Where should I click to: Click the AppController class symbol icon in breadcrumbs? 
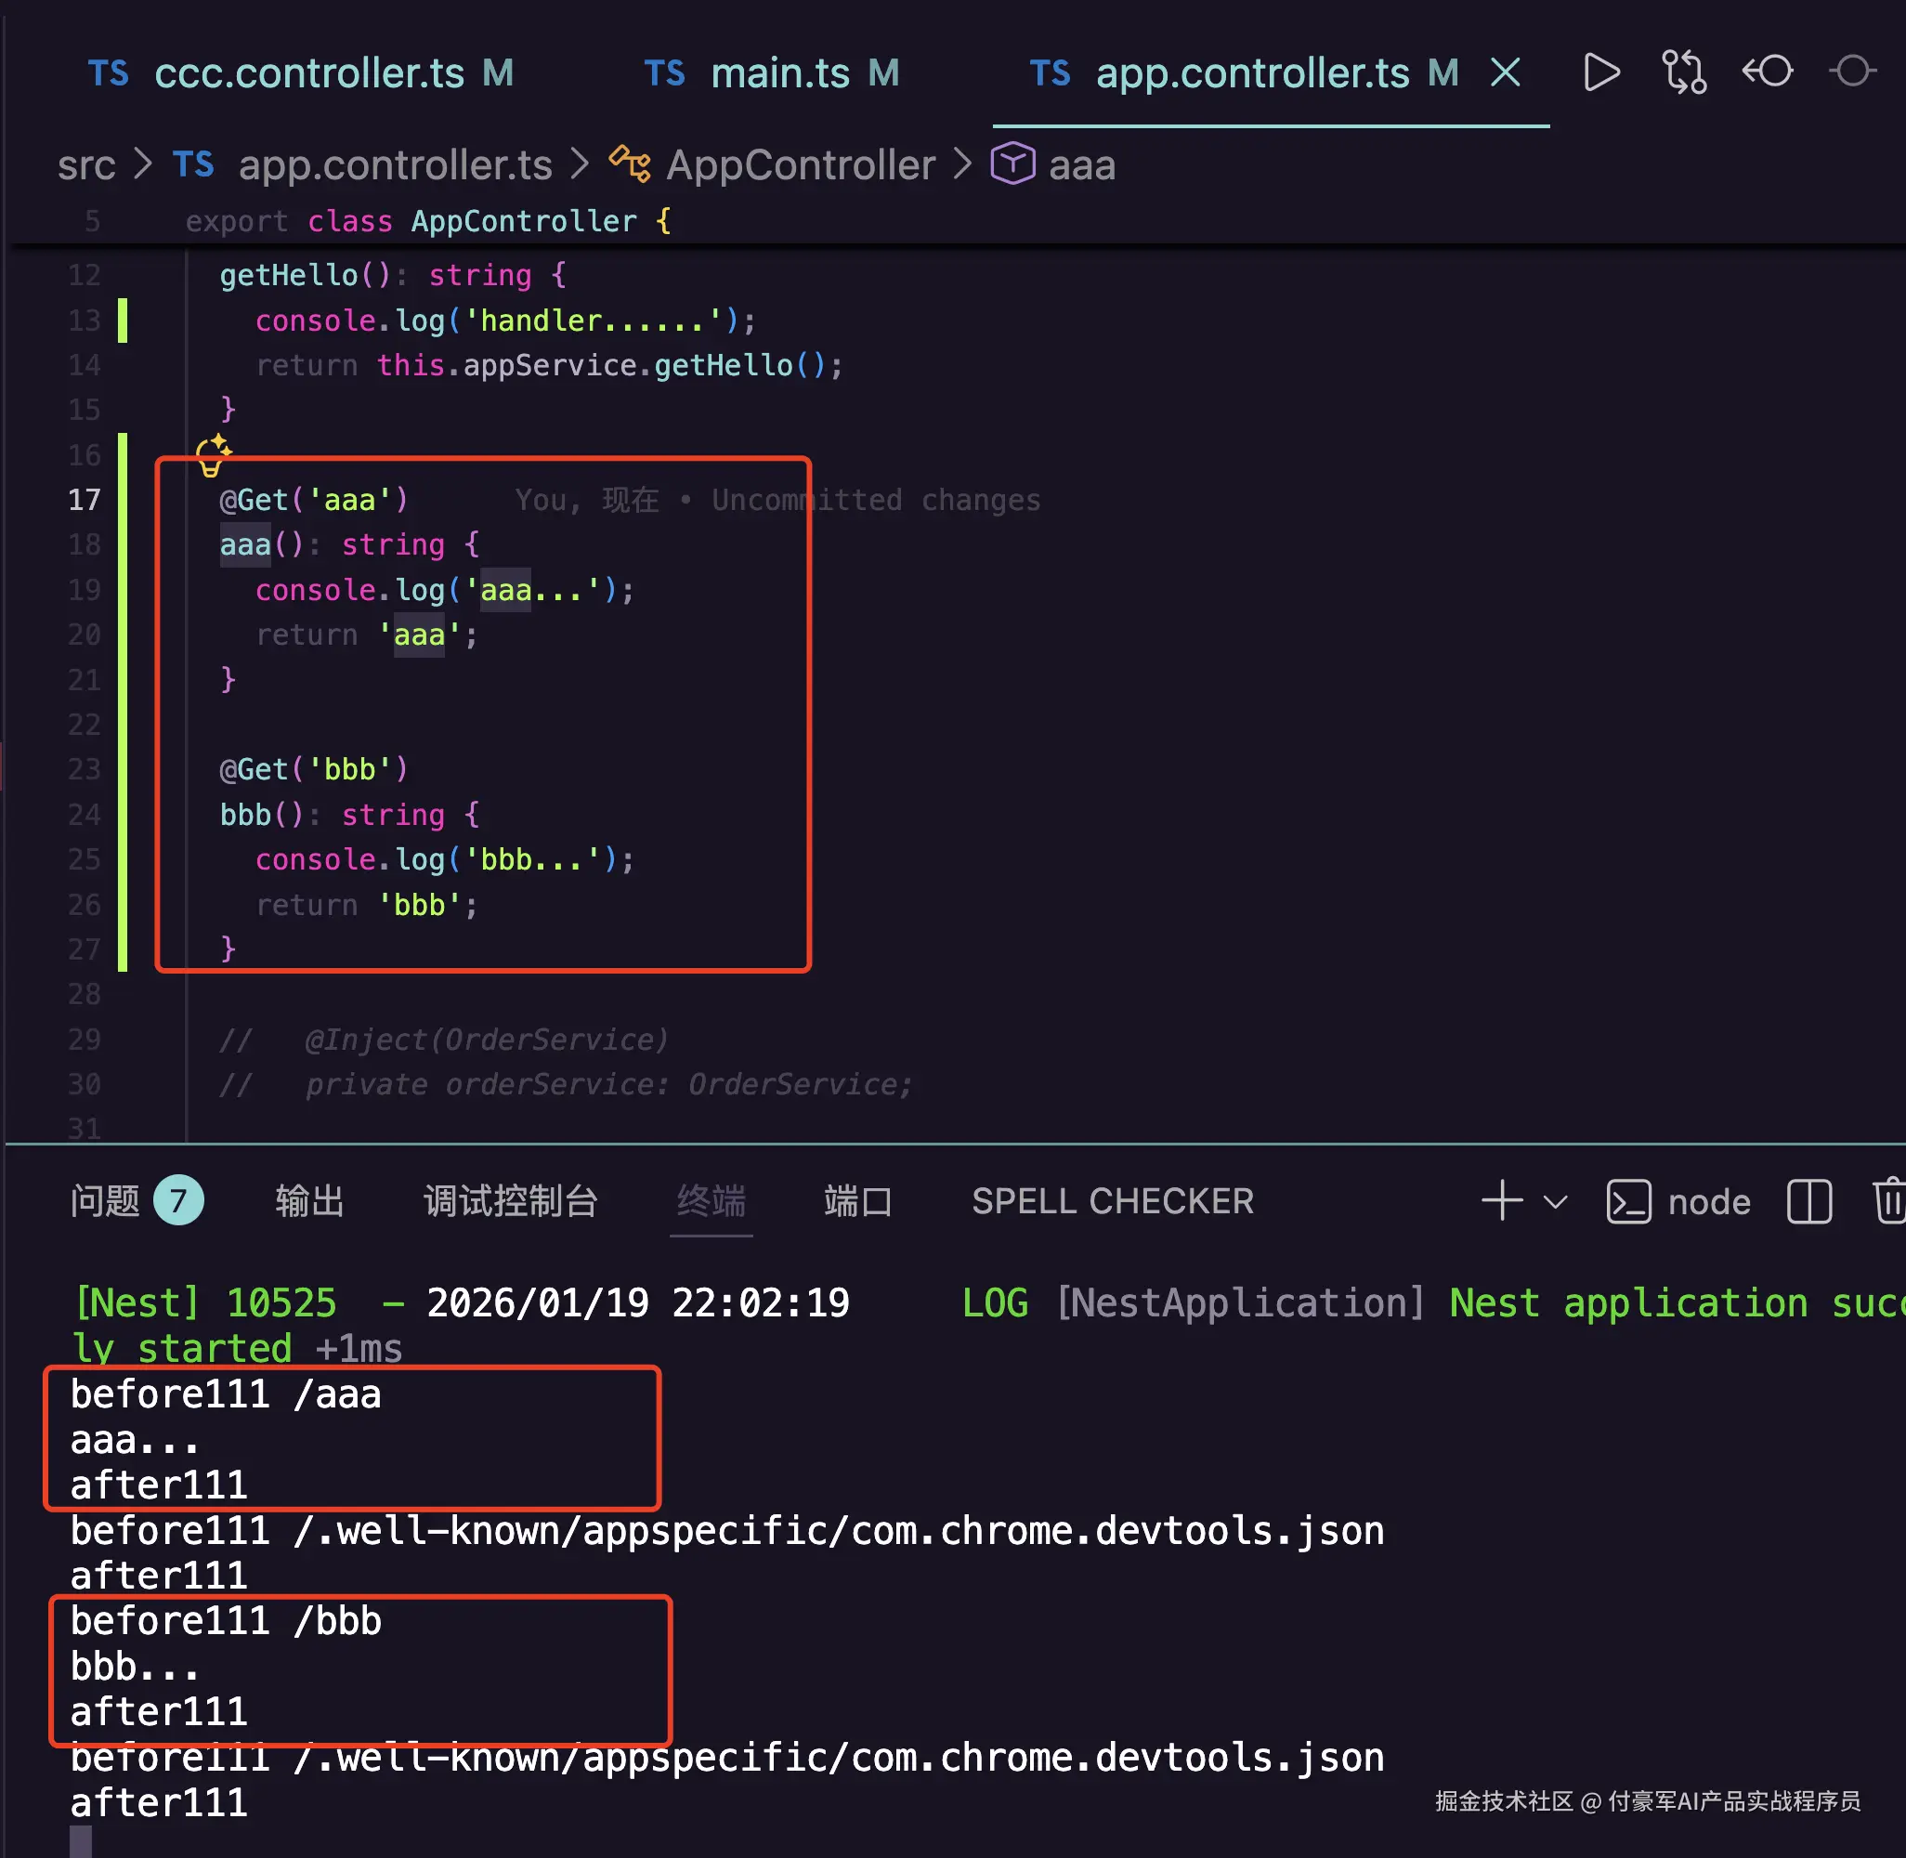tap(630, 164)
